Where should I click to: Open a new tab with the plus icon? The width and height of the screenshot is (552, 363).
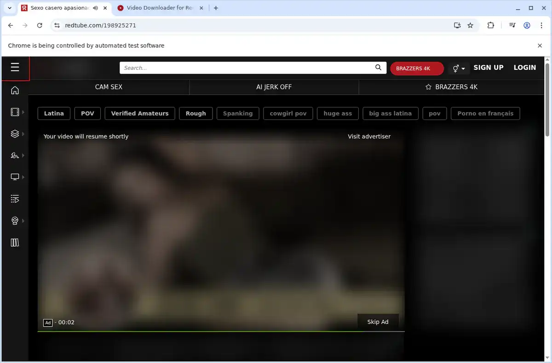click(x=216, y=8)
